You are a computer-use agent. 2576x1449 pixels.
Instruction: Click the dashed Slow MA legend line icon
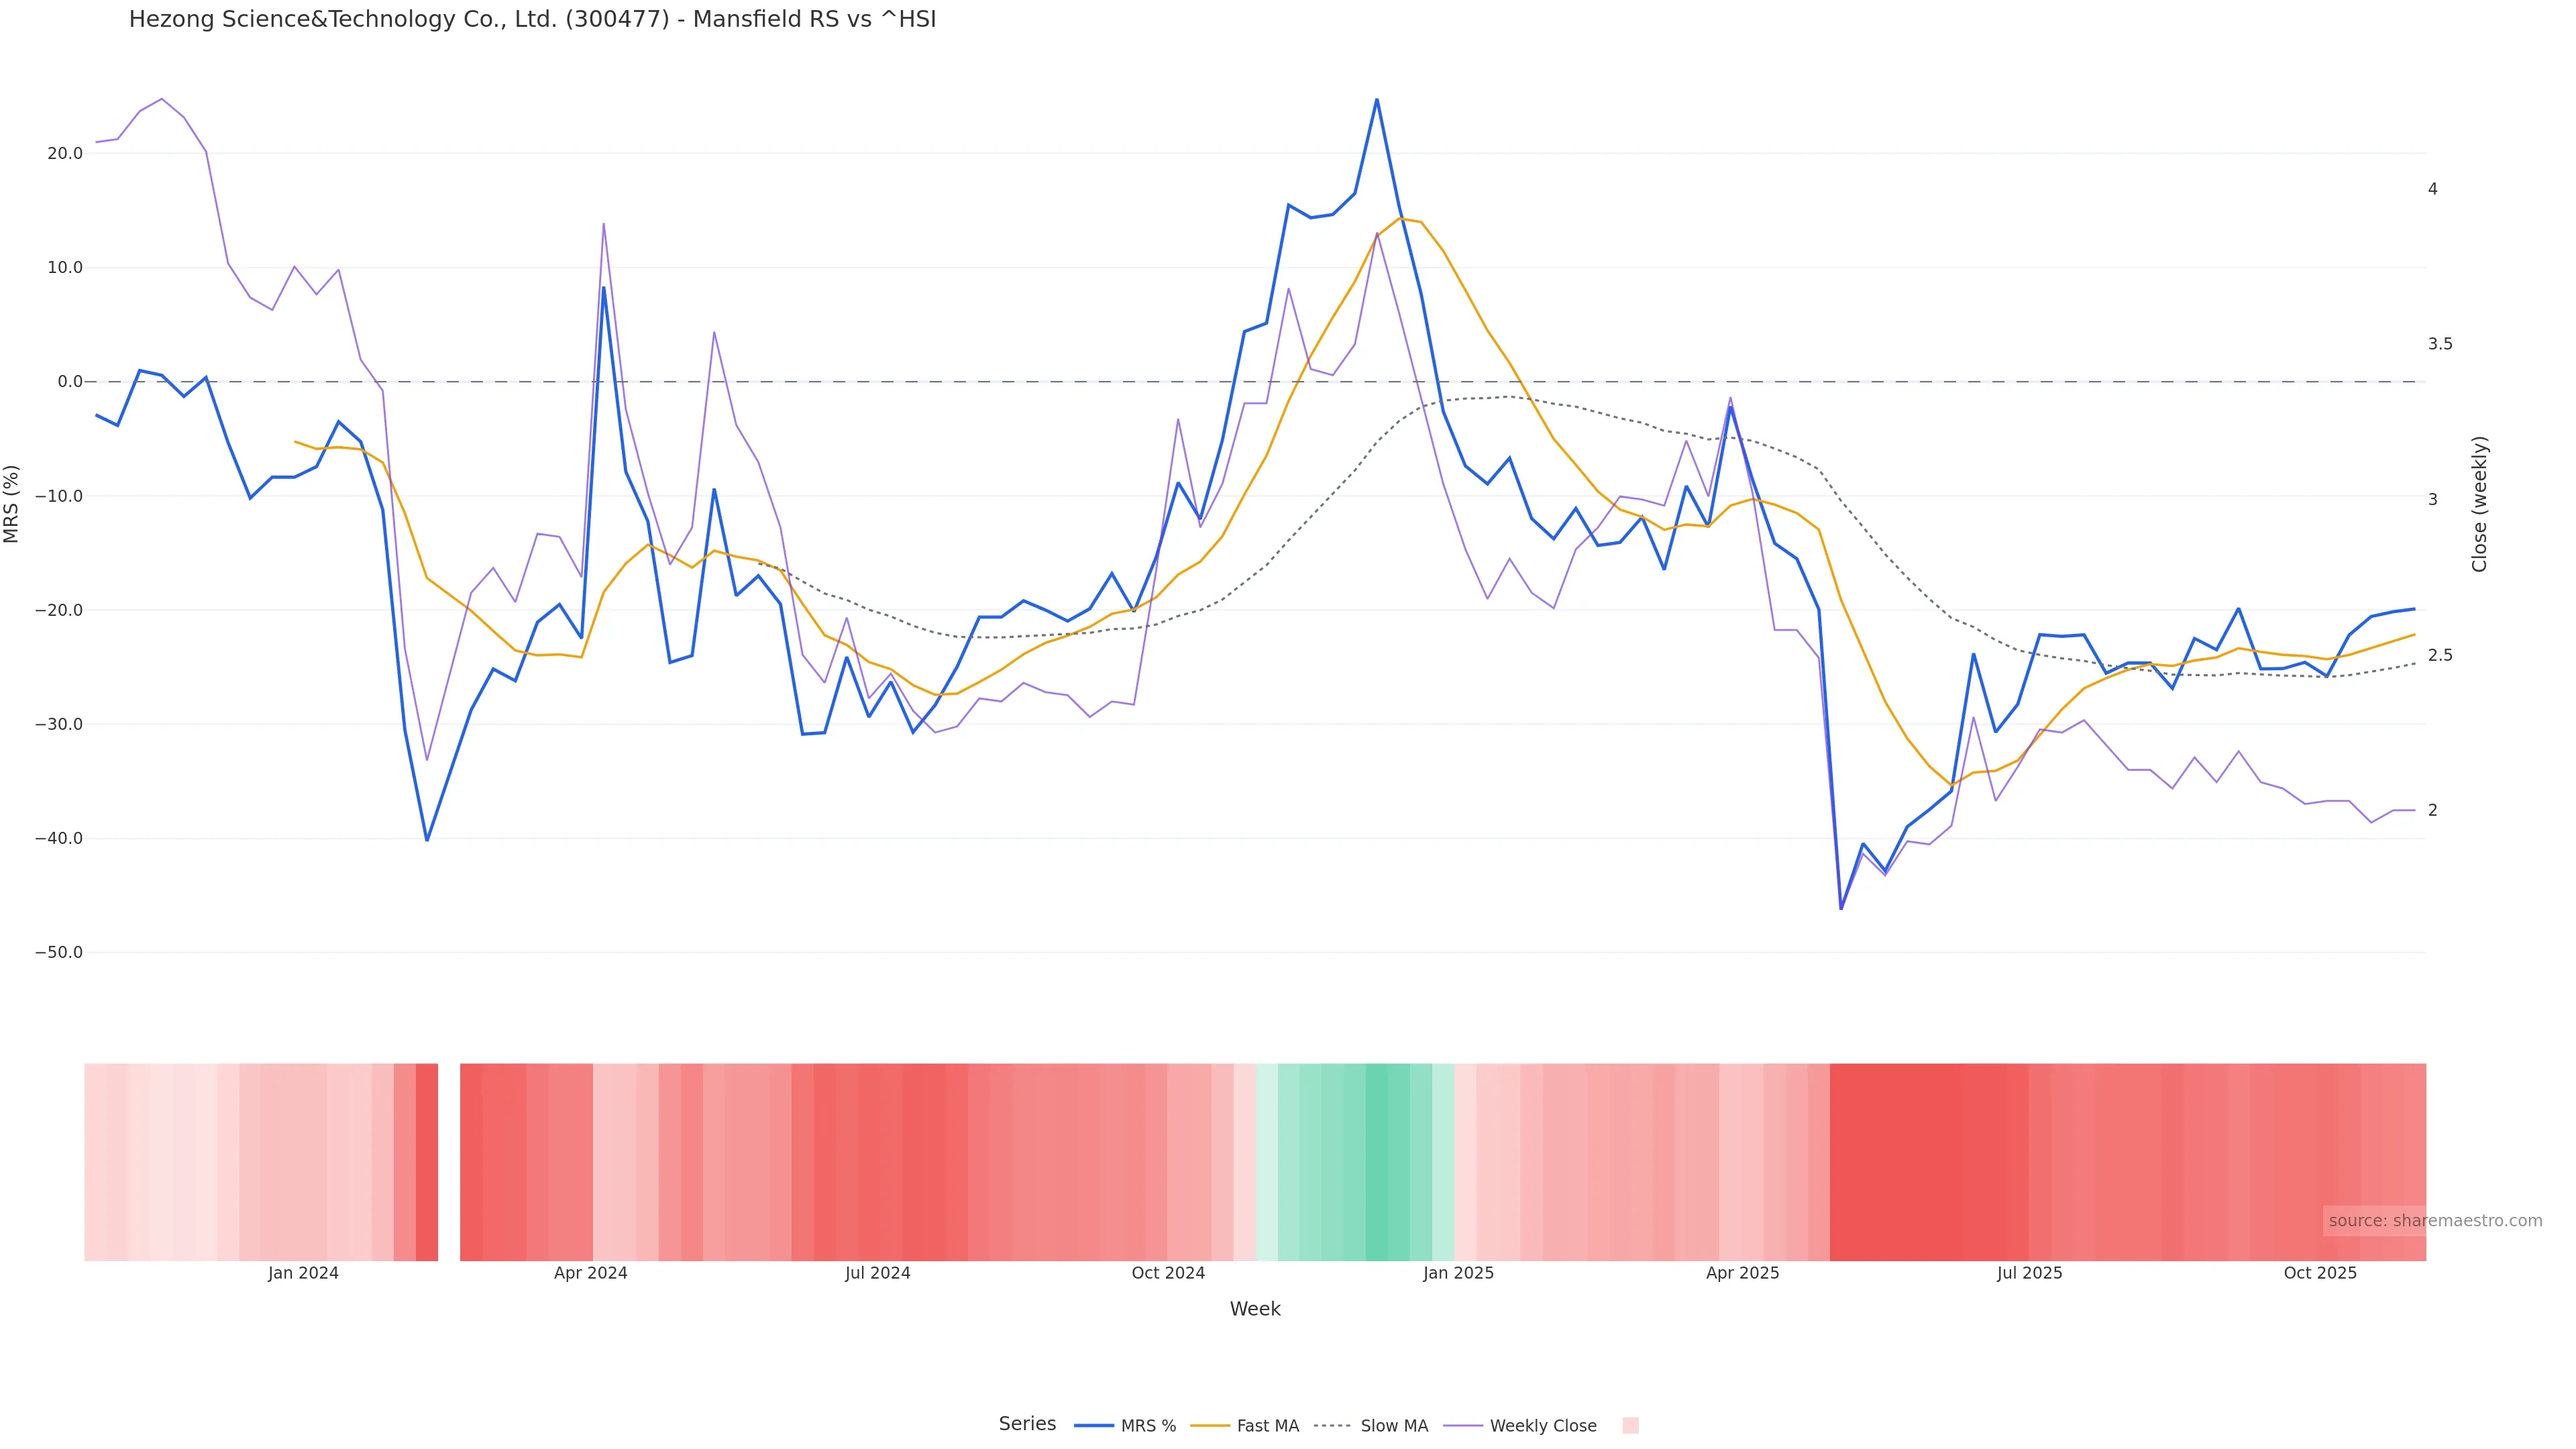(x=1332, y=1426)
